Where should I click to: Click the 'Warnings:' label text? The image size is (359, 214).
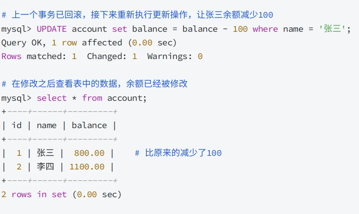[x=170, y=56]
